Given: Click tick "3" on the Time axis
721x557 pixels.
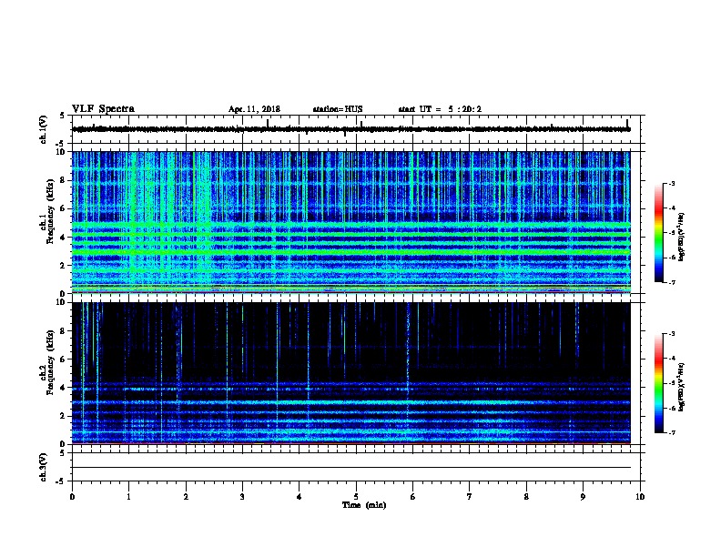Looking at the screenshot, I should (242, 497).
